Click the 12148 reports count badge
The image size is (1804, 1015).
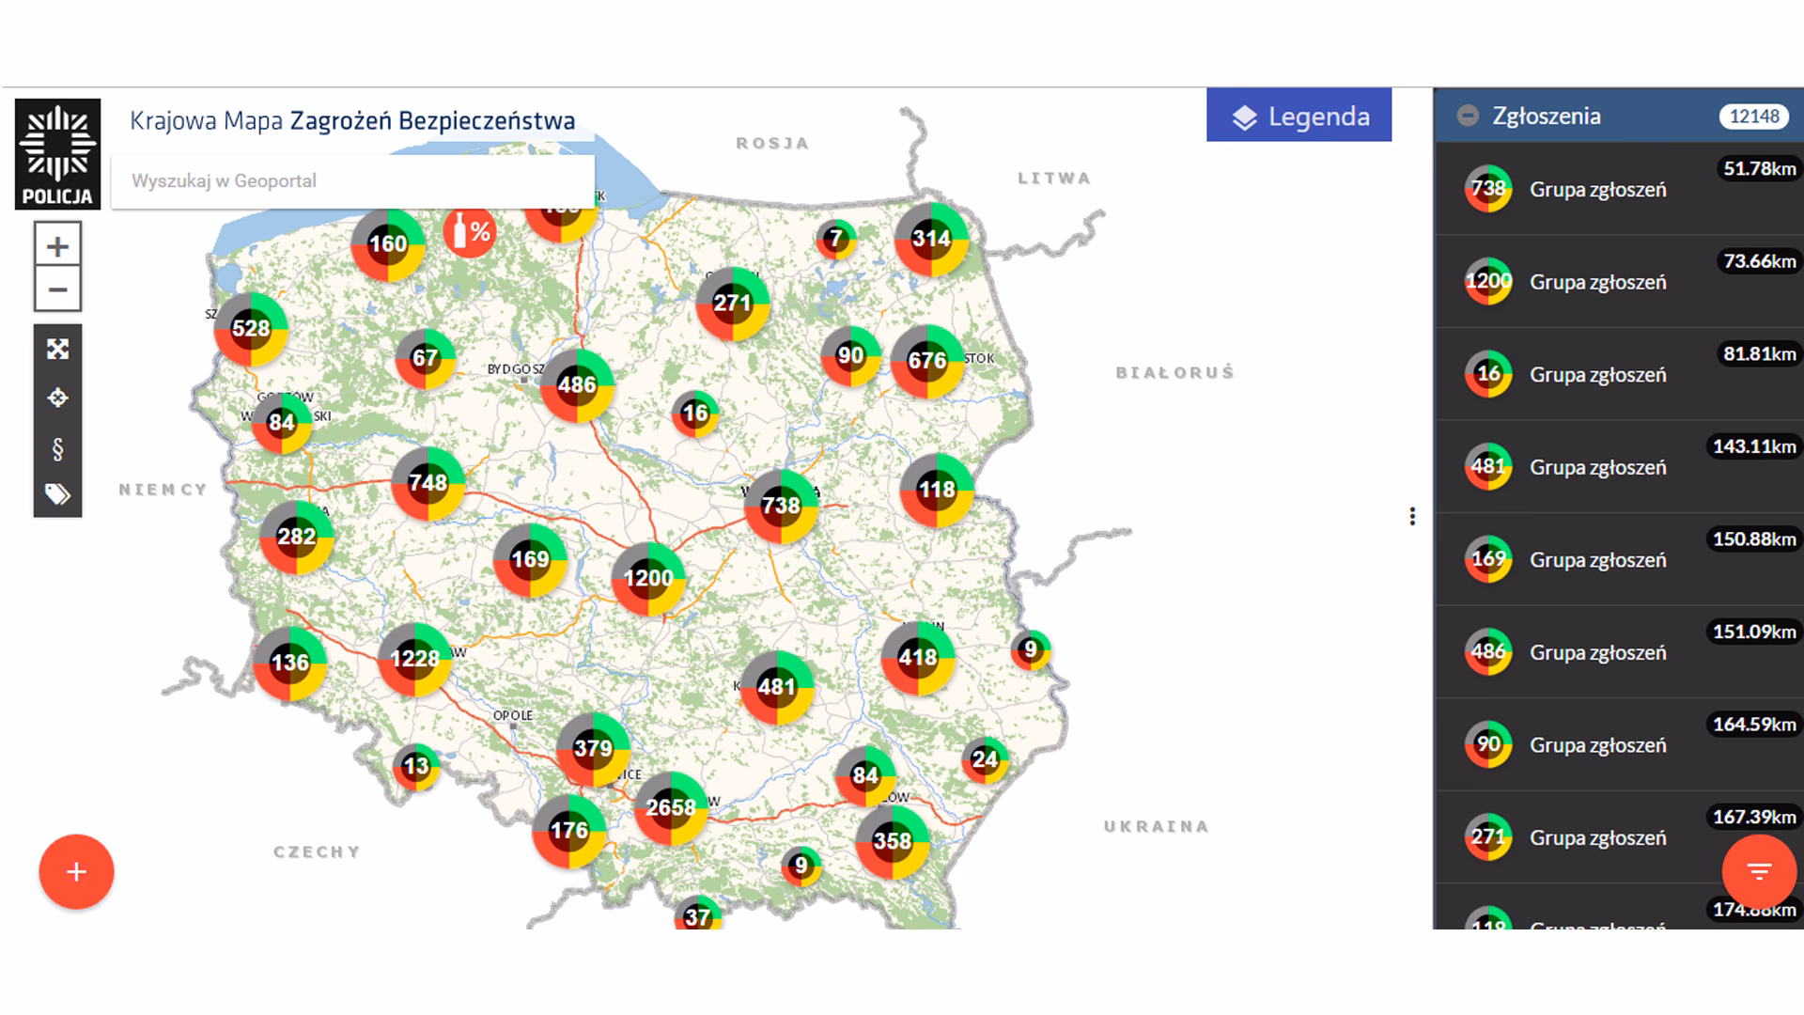[x=1753, y=115]
